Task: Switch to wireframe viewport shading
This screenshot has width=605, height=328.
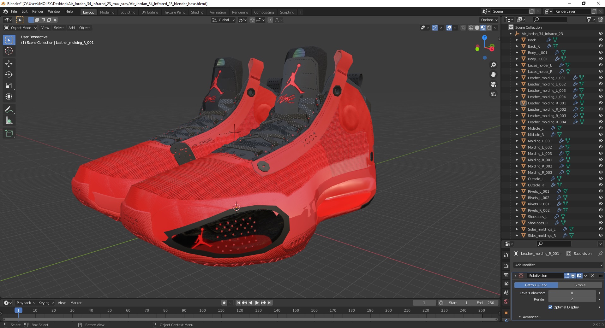Action: (x=471, y=28)
